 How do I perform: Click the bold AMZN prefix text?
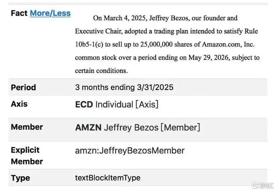88,127
